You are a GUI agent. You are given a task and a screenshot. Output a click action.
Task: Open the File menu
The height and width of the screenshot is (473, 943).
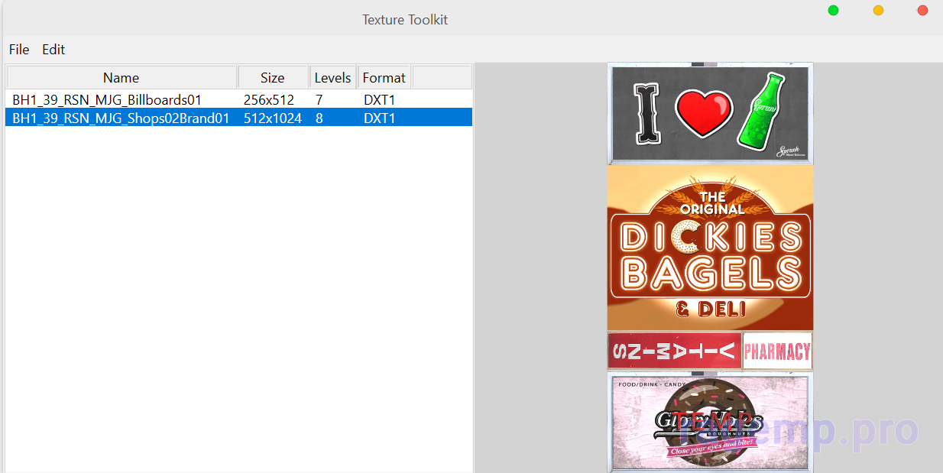point(19,50)
